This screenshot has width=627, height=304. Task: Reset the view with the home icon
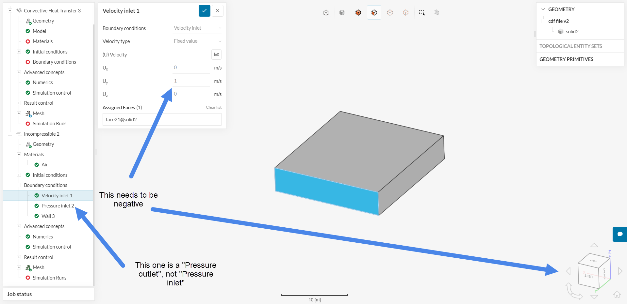coord(617,294)
